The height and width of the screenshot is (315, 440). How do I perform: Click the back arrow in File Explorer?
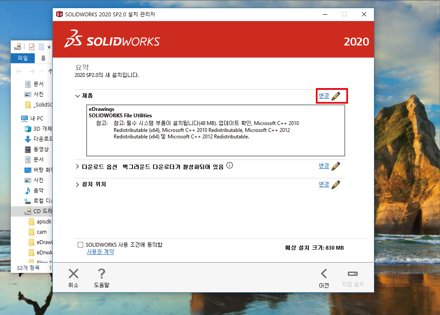[x=19, y=71]
